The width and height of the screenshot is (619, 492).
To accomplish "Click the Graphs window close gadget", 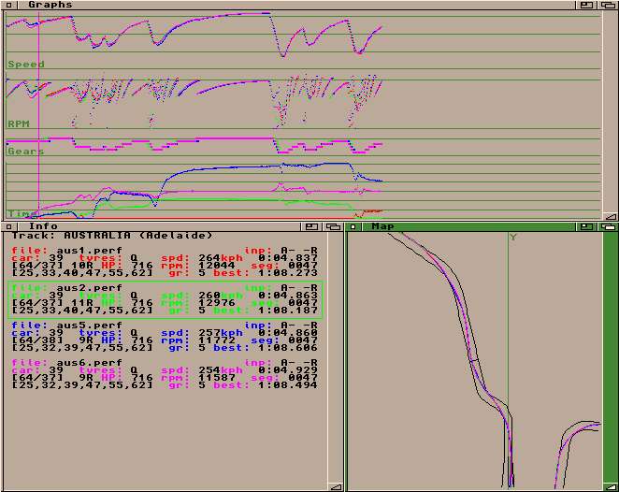I will (x=9, y=5).
